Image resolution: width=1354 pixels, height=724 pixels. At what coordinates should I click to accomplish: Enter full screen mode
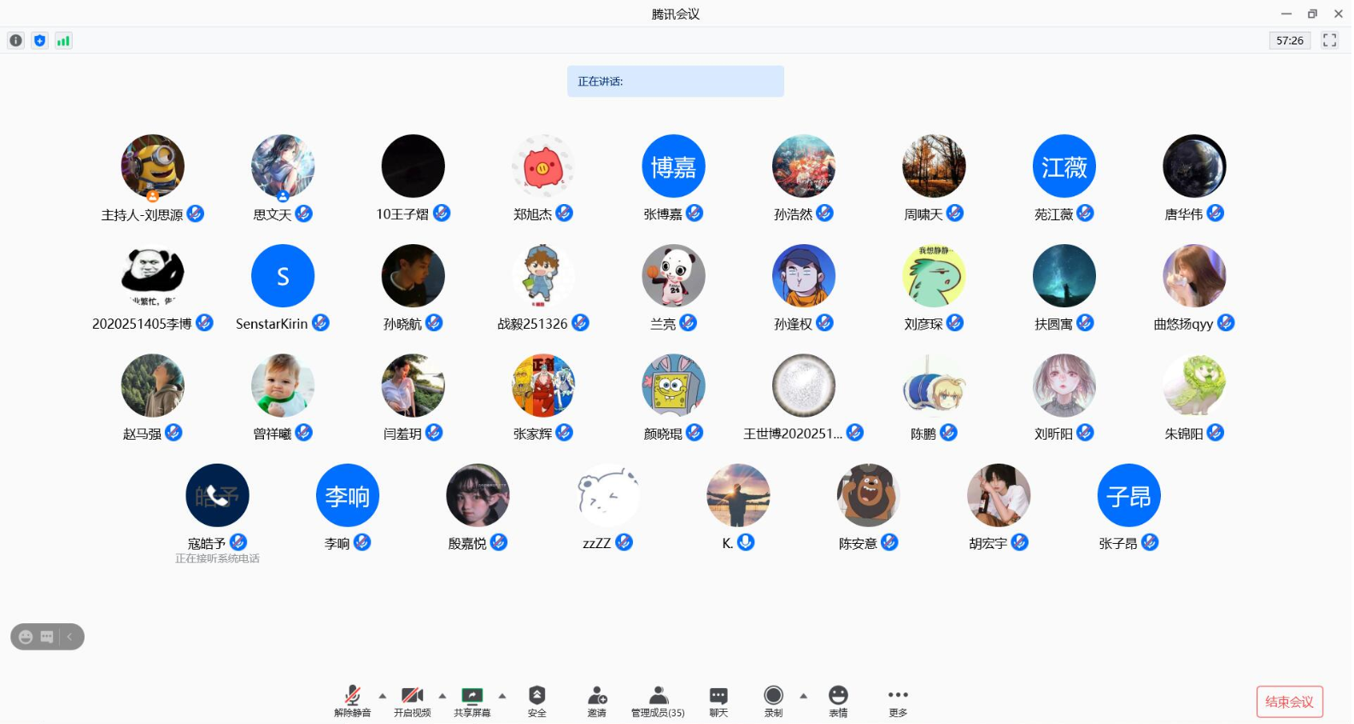pos(1329,40)
